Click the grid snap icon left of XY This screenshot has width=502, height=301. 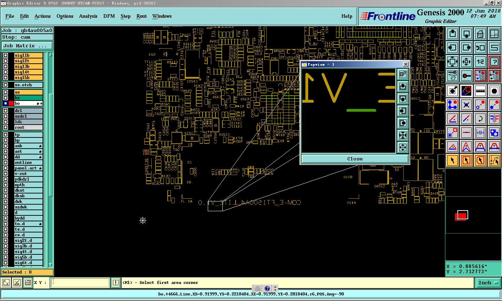pyautogui.click(x=28, y=283)
